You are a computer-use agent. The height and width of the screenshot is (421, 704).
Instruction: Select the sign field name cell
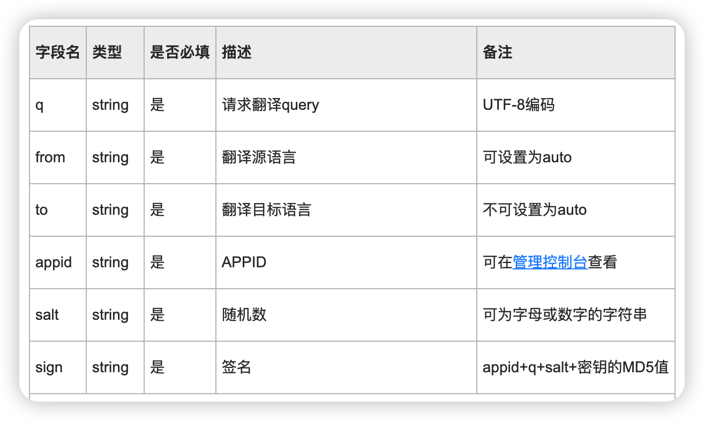[x=49, y=367]
